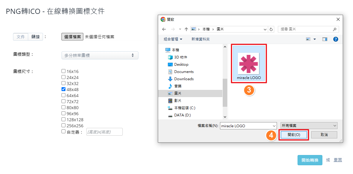Select the miracle LOGO thumbnail
The height and width of the screenshot is (174, 353).
pyautogui.click(x=249, y=64)
